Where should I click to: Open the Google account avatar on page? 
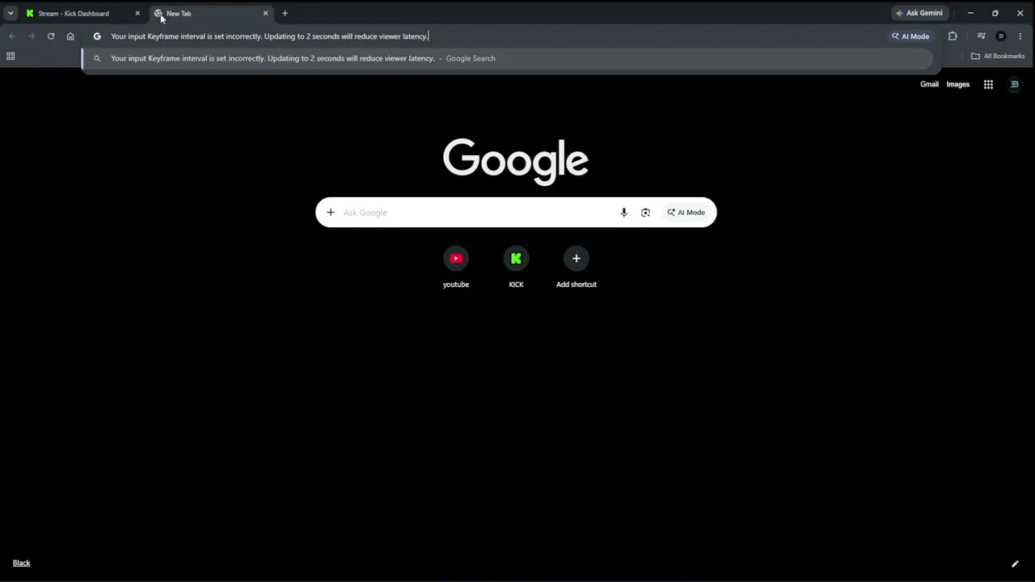(x=1014, y=84)
